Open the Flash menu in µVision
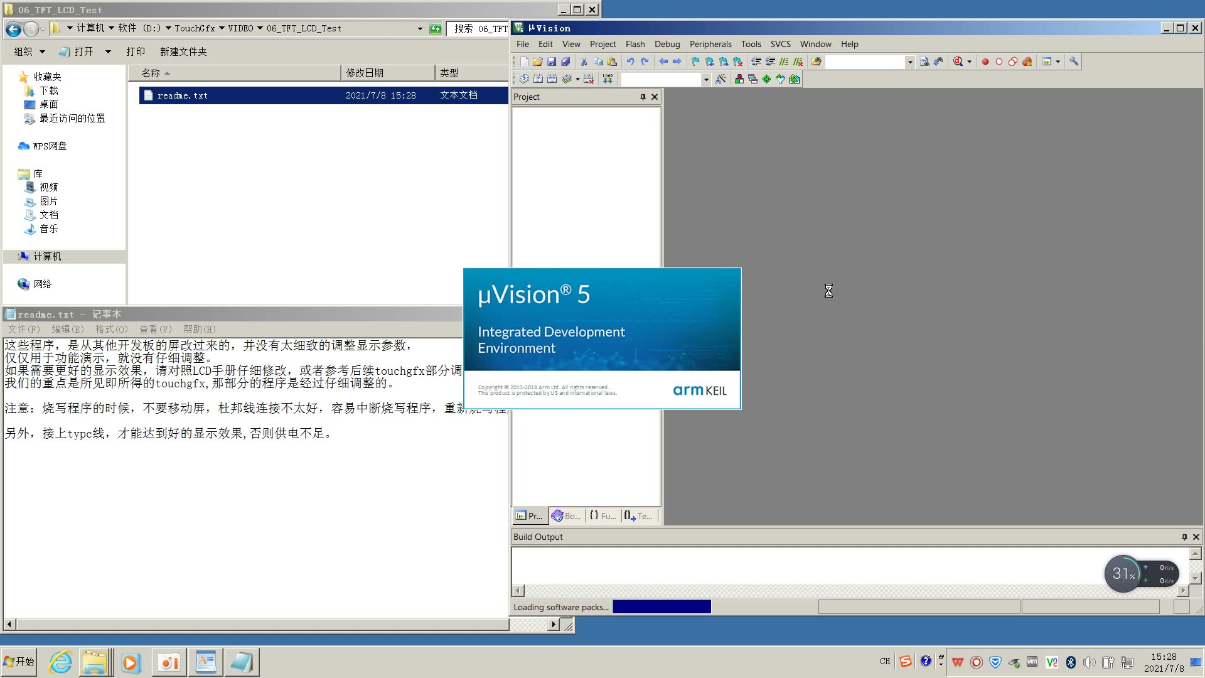This screenshot has width=1205, height=678. click(x=635, y=44)
